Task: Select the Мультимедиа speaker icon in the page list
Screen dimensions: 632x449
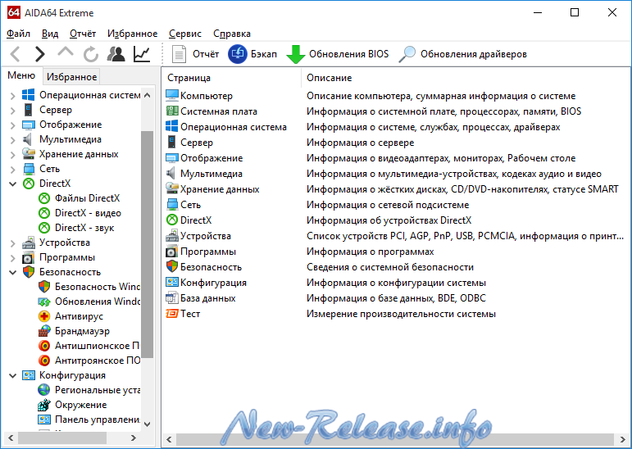Action: 171,174
